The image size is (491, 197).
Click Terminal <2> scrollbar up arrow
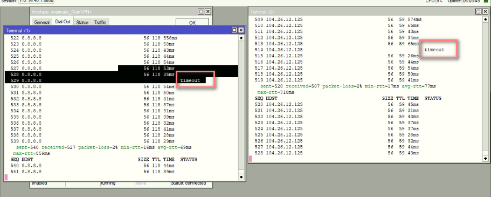(x=486, y=19)
